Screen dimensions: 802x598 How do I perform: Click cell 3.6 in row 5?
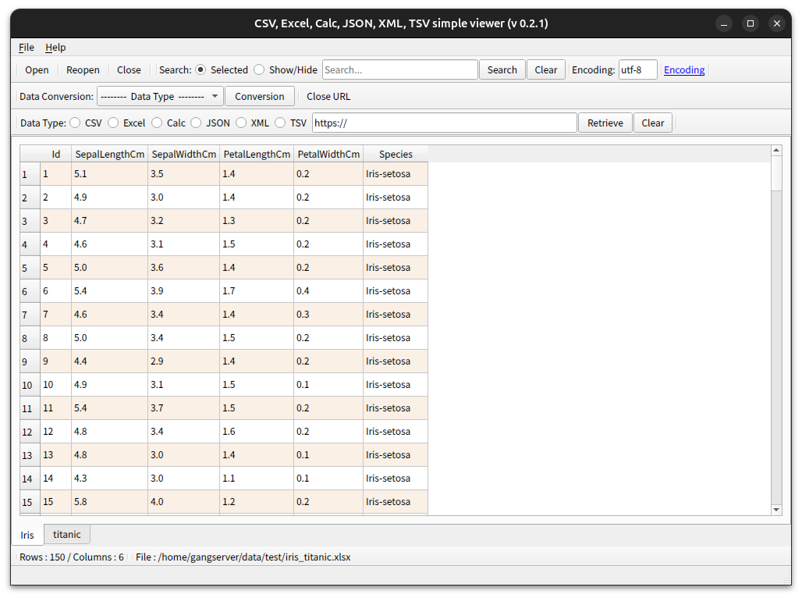[x=184, y=268]
